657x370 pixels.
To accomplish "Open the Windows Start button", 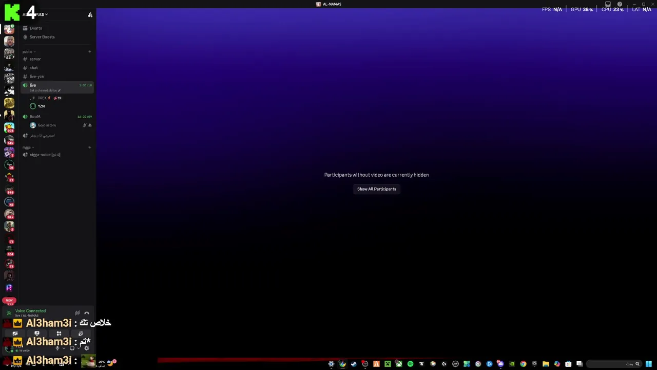I will coord(649,364).
